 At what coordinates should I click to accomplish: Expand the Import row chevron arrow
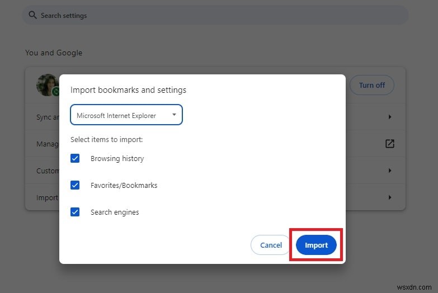tap(390, 197)
